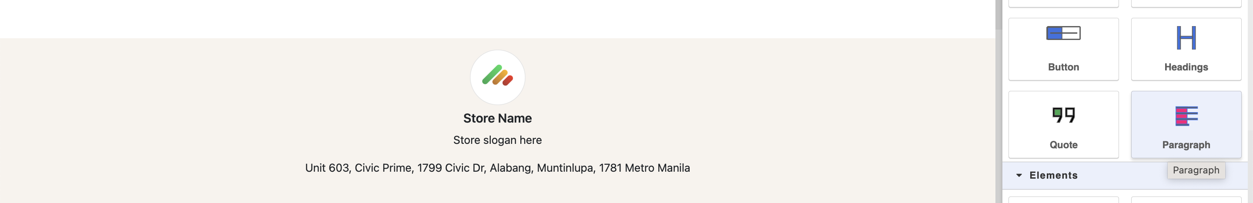This screenshot has width=1253, height=203.
Task: Select the Headings H icon
Action: (1186, 37)
